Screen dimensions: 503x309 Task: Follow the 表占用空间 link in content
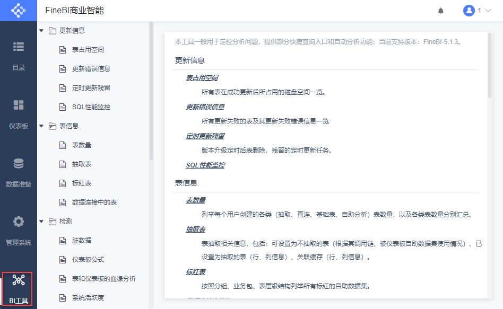(202, 78)
